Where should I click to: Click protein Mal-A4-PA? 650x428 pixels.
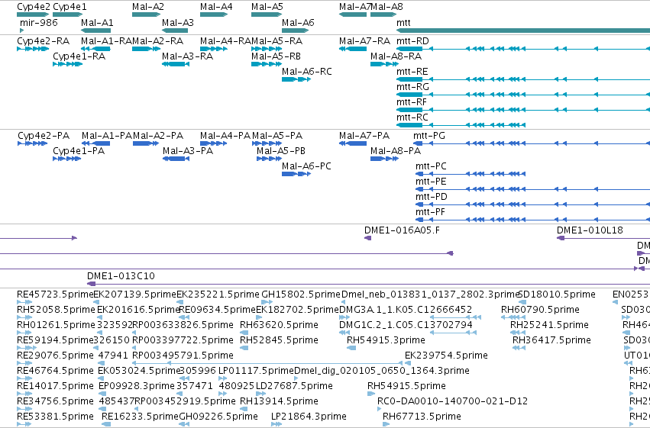[x=214, y=143]
